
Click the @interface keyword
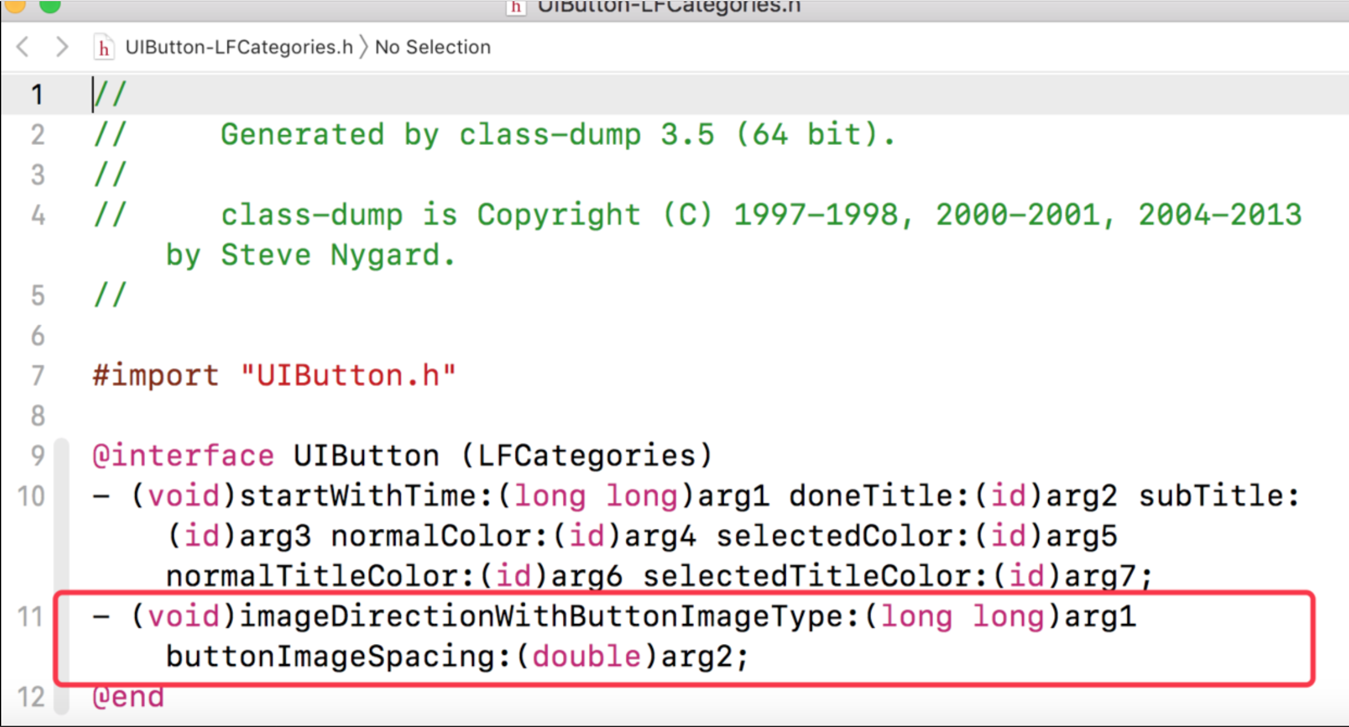pos(183,456)
